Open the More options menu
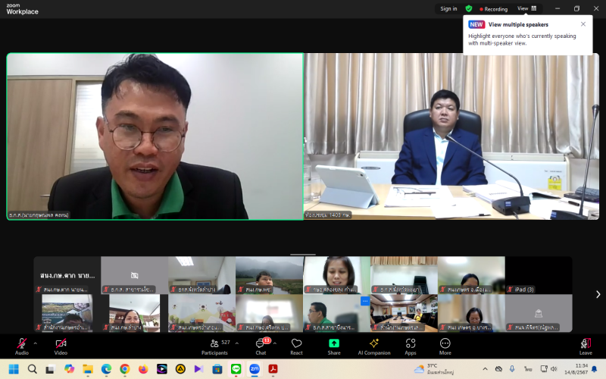This screenshot has width=606, height=379. [445, 344]
